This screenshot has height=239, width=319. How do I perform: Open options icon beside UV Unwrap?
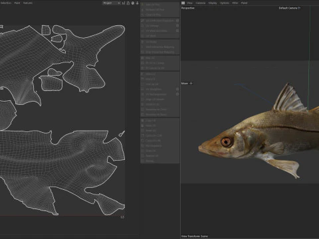tap(177, 25)
